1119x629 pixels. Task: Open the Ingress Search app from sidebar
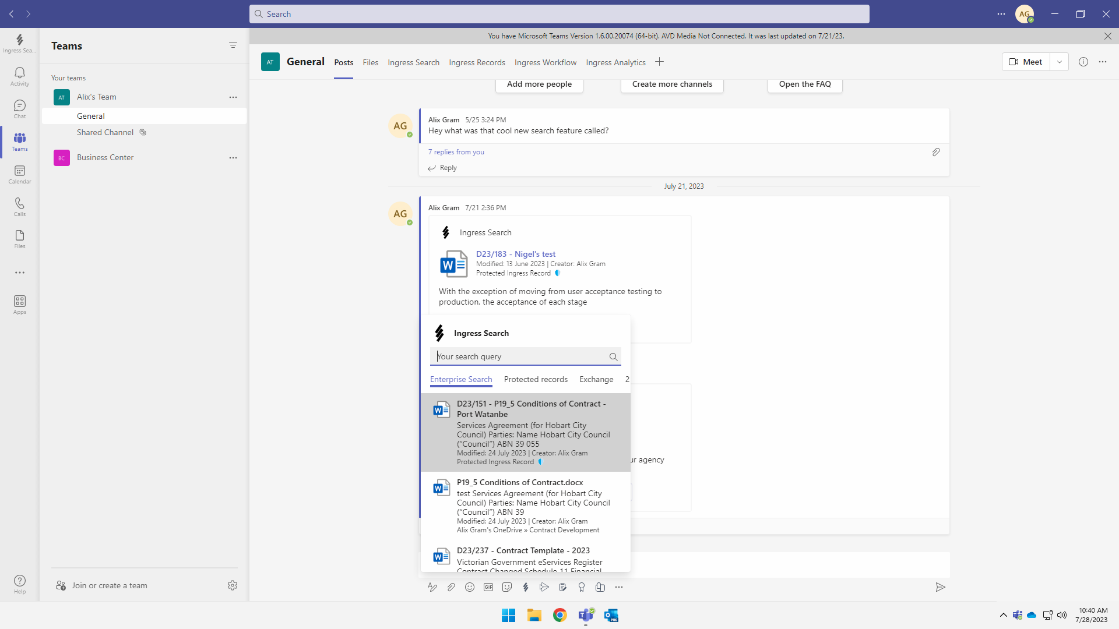point(19,44)
